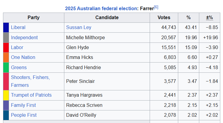
Task: Open citation reference 6 beside Farrer
Action: [156, 7]
